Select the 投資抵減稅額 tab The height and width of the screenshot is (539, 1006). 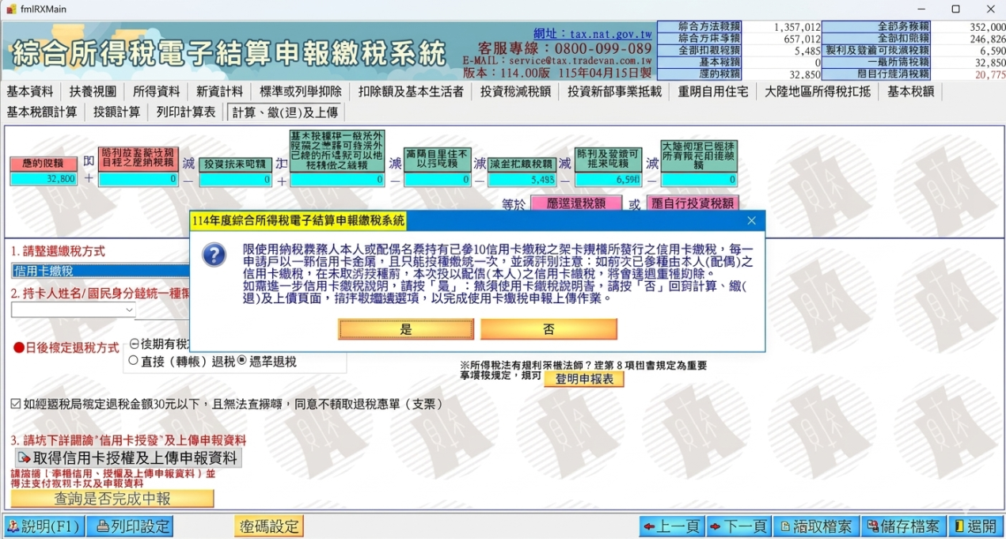click(515, 91)
